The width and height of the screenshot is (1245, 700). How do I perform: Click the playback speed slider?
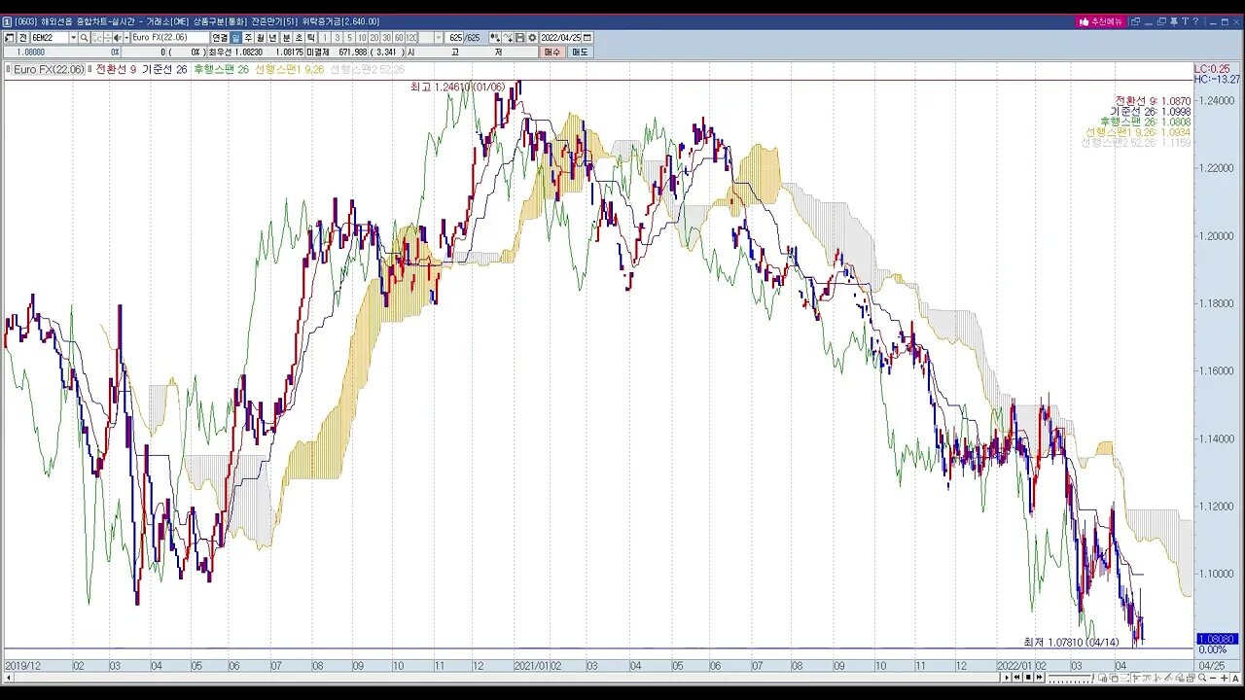point(1071,678)
